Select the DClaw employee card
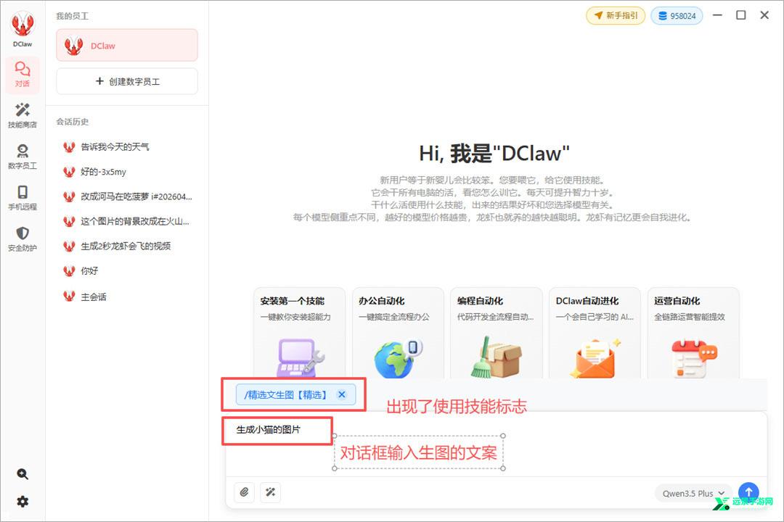This screenshot has height=522, width=784. point(127,46)
